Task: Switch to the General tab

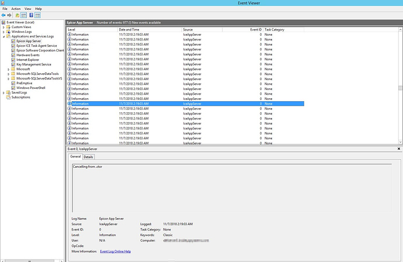Action: [75, 157]
